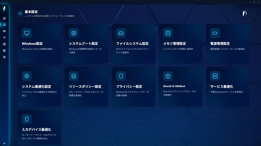Image resolution: width=261 pixels, height=146 pixels.
Task: Open the settings gear in sidebar
Action: [4, 57]
